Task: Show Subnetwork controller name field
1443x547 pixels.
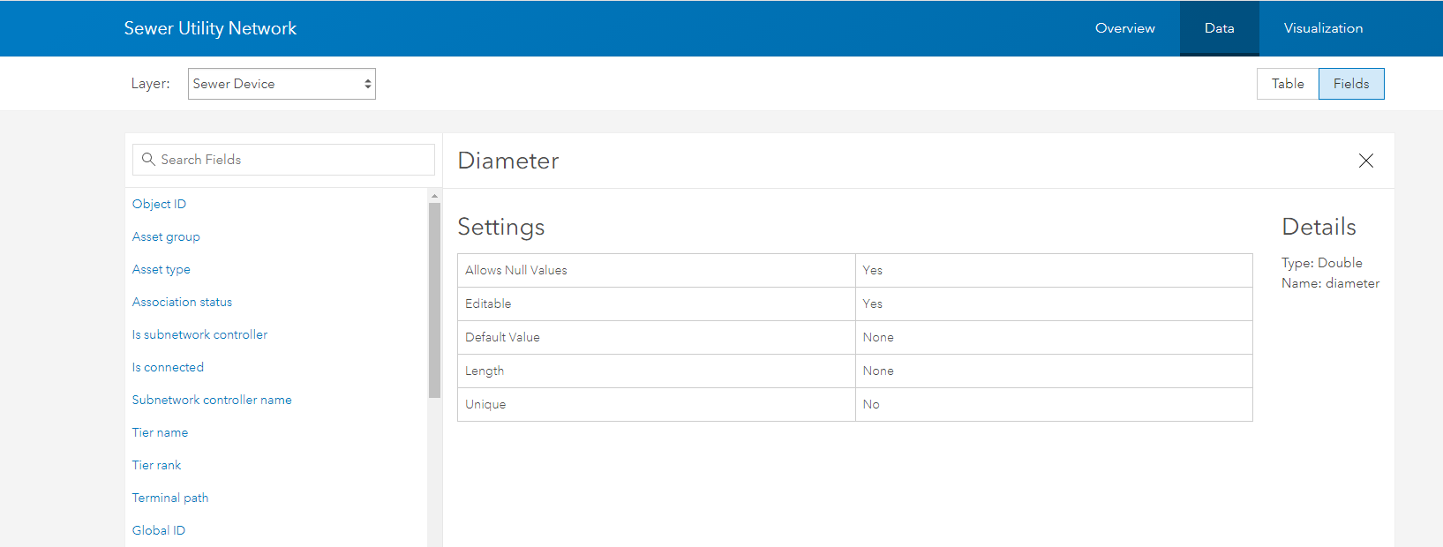Action: pyautogui.click(x=212, y=400)
